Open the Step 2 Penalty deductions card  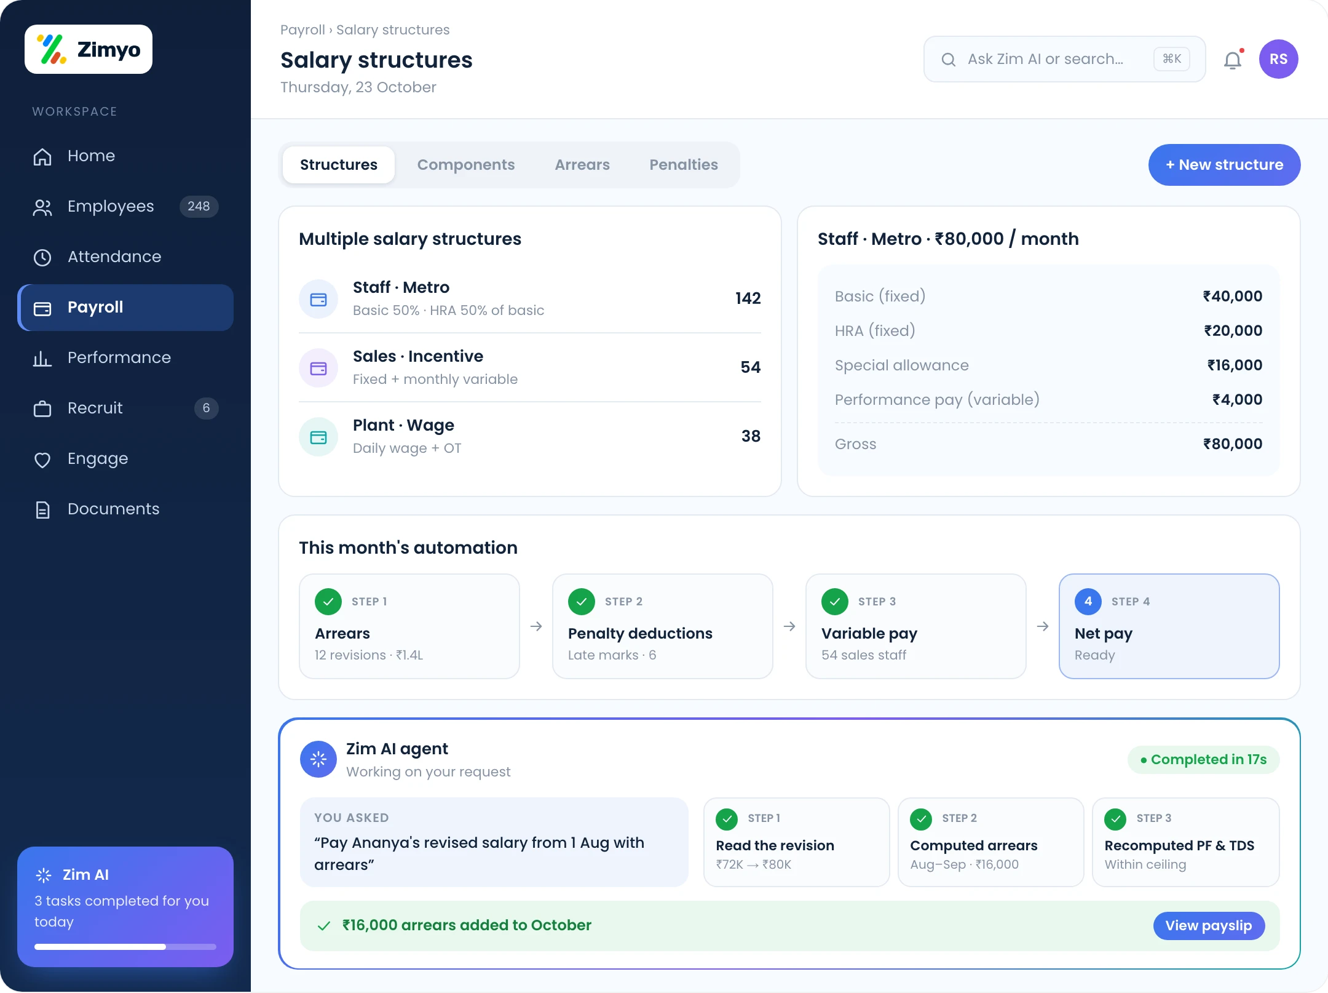[x=663, y=626]
